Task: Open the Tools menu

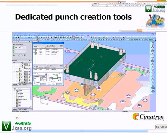Action: click(x=73, y=35)
